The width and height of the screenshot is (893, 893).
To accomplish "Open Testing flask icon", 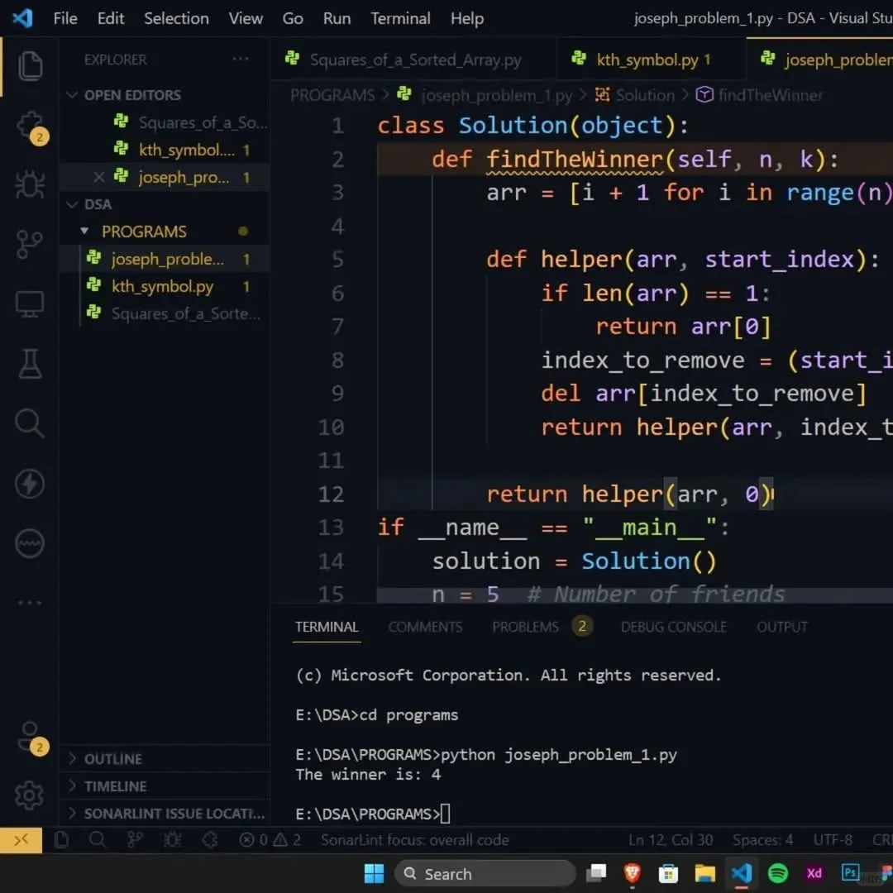I will pyautogui.click(x=30, y=364).
